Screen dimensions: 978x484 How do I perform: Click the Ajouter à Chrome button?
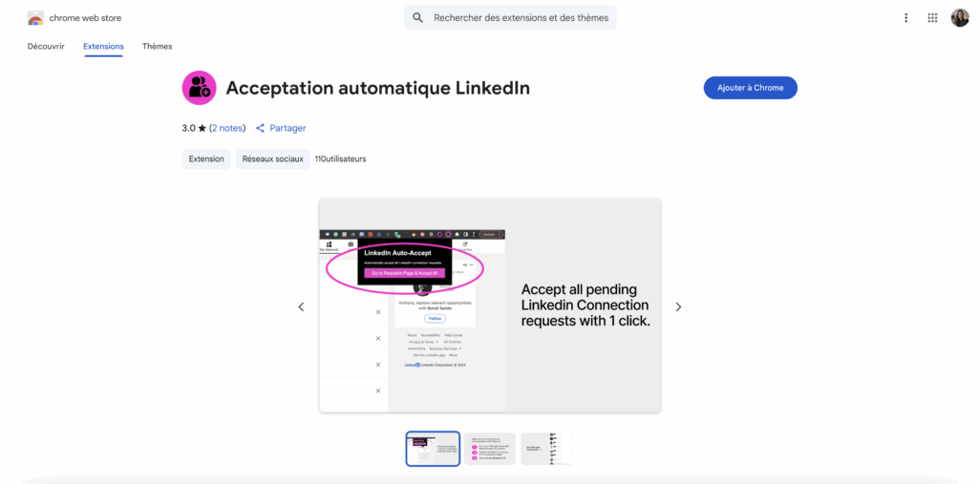pyautogui.click(x=750, y=88)
